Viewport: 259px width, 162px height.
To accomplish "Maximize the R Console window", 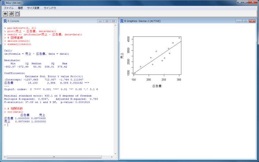I will [107, 21].
